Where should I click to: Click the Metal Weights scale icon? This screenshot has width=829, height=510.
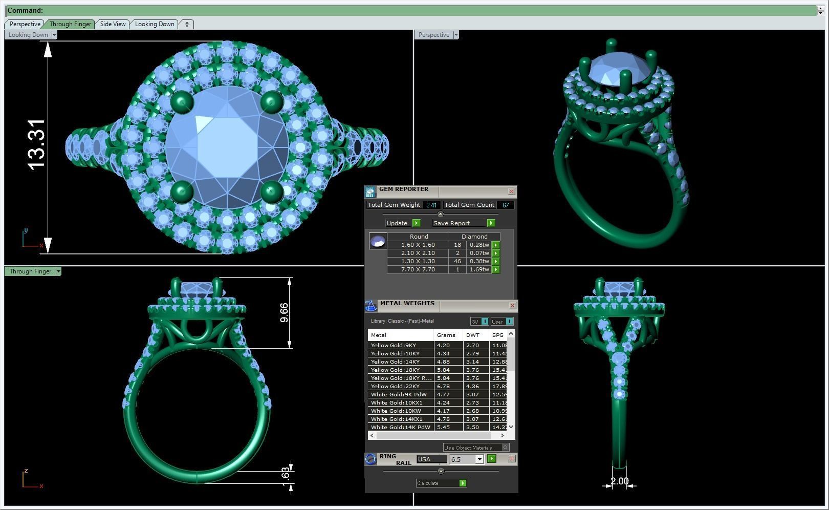pos(370,306)
